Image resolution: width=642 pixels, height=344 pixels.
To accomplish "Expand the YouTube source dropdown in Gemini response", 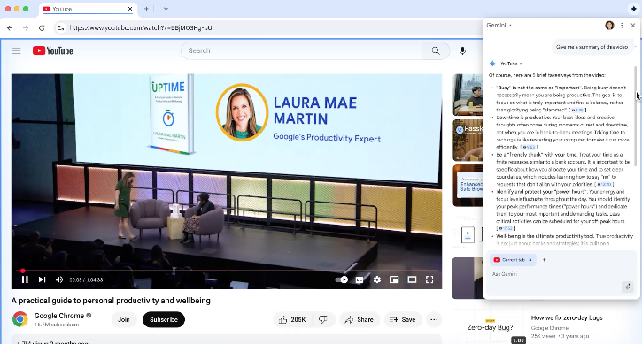I will pyautogui.click(x=512, y=64).
